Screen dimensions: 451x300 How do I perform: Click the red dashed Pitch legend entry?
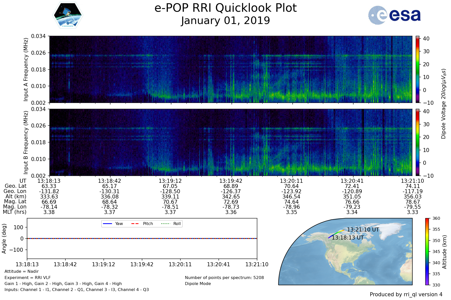click(x=142, y=223)
